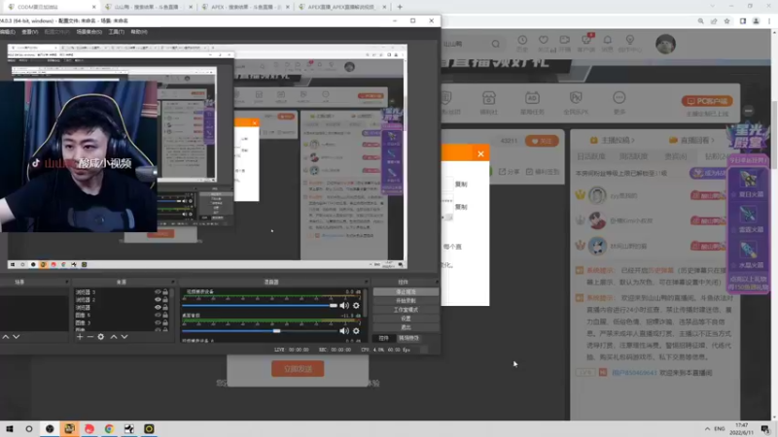Click the orange 立即发送 button
Screen dimensions: 778x437
[x=298, y=369]
